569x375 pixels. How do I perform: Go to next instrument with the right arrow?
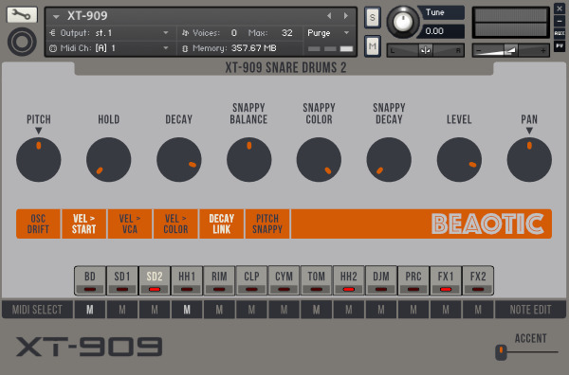click(346, 15)
